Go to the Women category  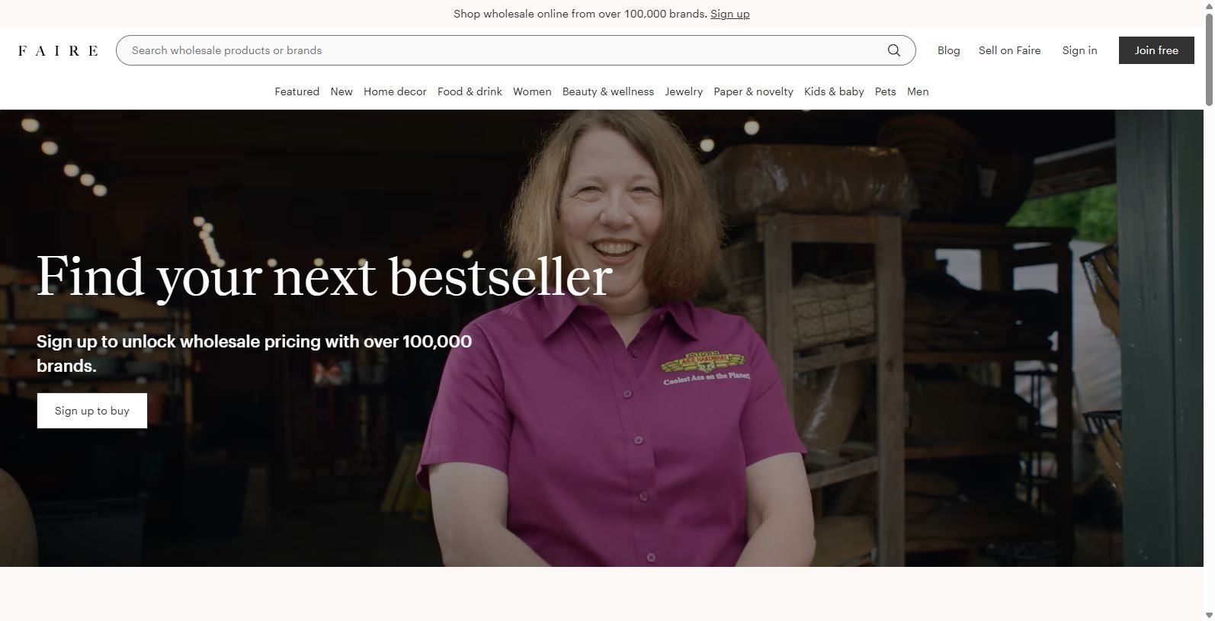(x=532, y=91)
